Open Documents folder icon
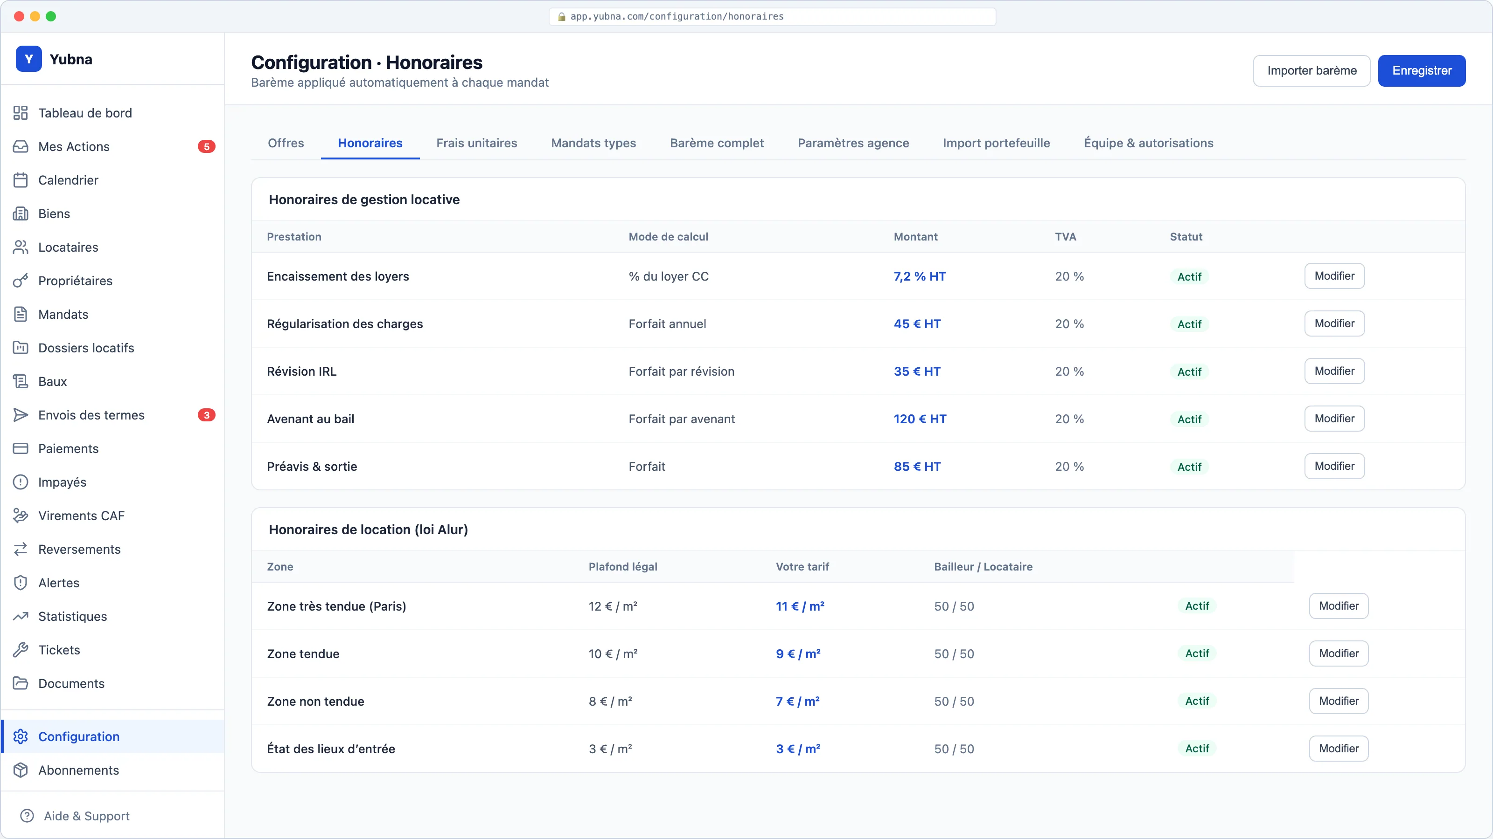Screen dimensions: 1493x839 click(x=20, y=684)
